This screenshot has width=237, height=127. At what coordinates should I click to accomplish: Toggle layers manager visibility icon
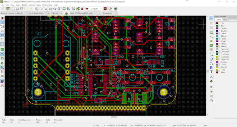tap(2, 81)
